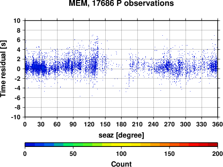Click the colorbar tick label 50
The width and height of the screenshot is (223, 167).
pyautogui.click(x=73, y=154)
